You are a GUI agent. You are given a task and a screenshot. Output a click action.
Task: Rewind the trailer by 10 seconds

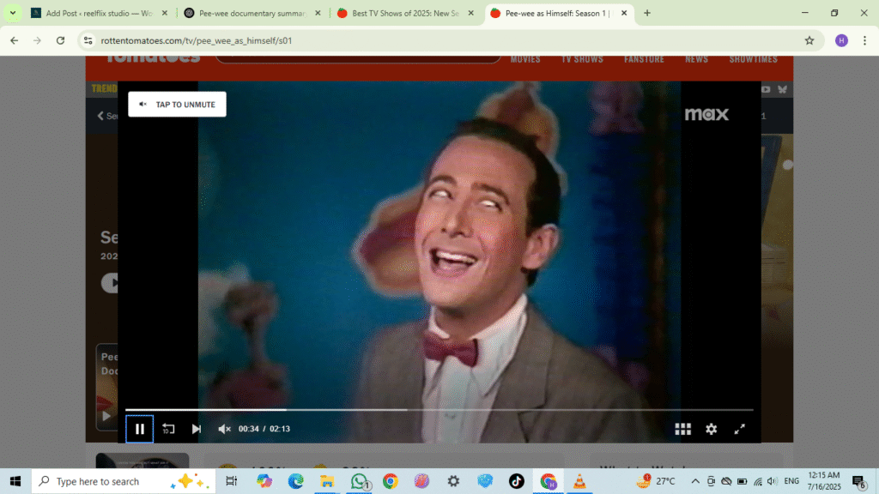click(168, 429)
